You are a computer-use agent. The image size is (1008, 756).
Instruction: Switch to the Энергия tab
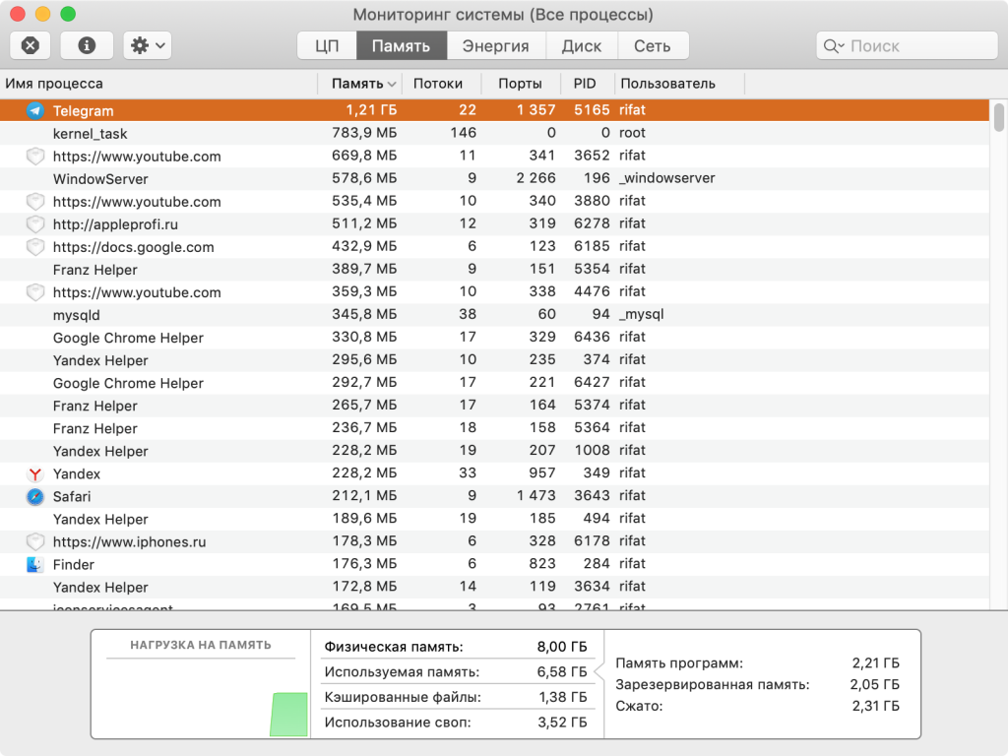point(496,45)
